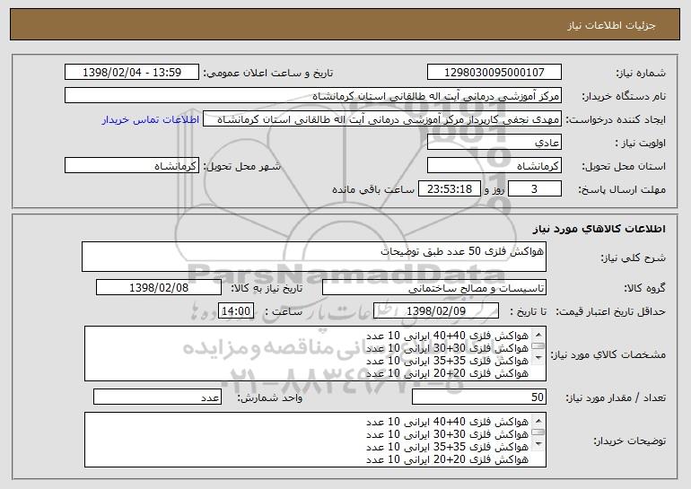This screenshot has width=691, height=489.
Task: Select the request creator field with مهدی نجفی
Action: (x=382, y=119)
